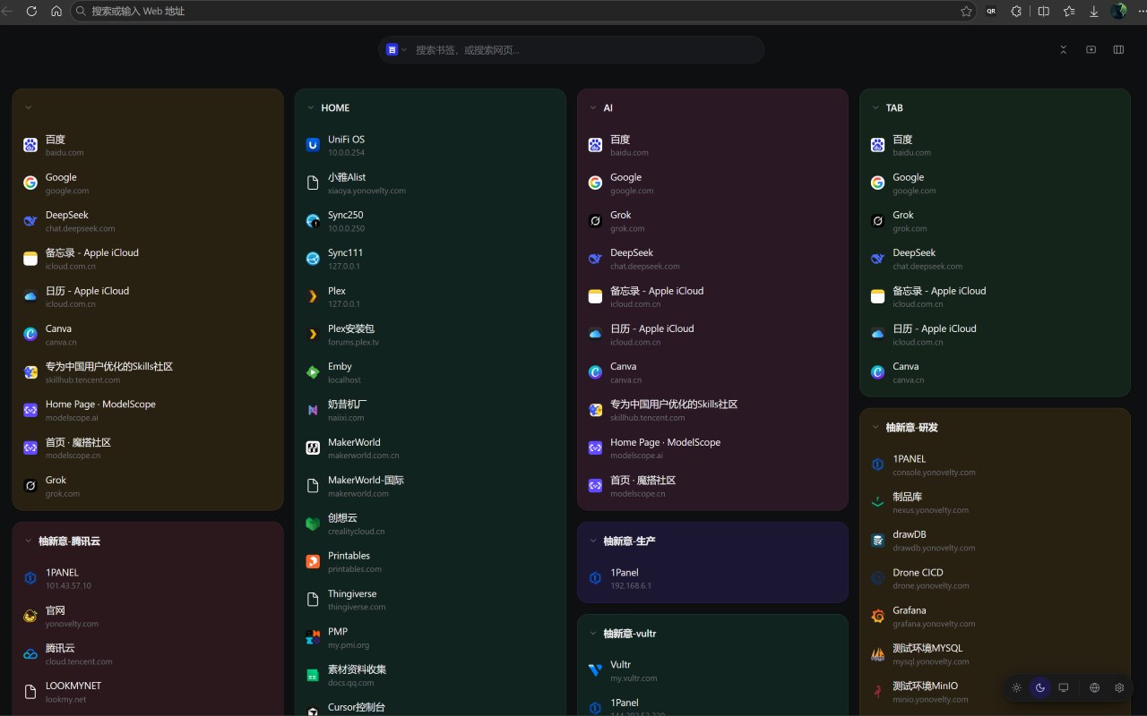Click the PMP bookmark icon
This screenshot has width=1147, height=716.
tap(313, 637)
